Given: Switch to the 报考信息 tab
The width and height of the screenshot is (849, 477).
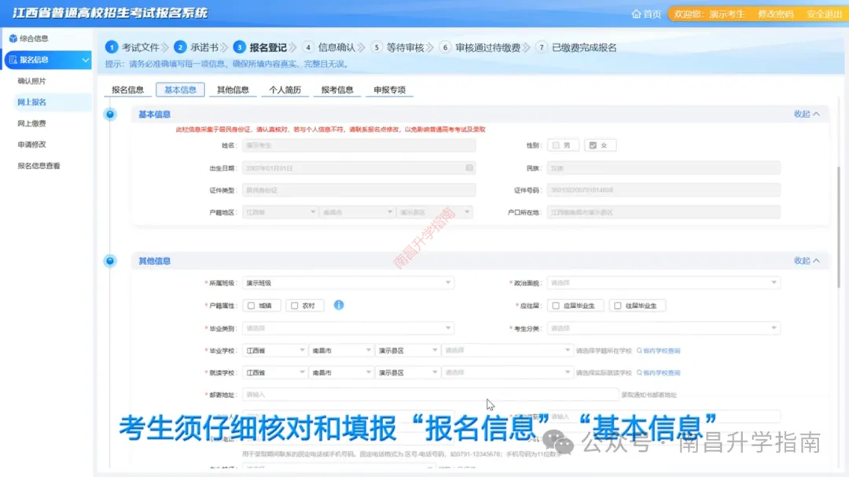Looking at the screenshot, I should (x=337, y=90).
